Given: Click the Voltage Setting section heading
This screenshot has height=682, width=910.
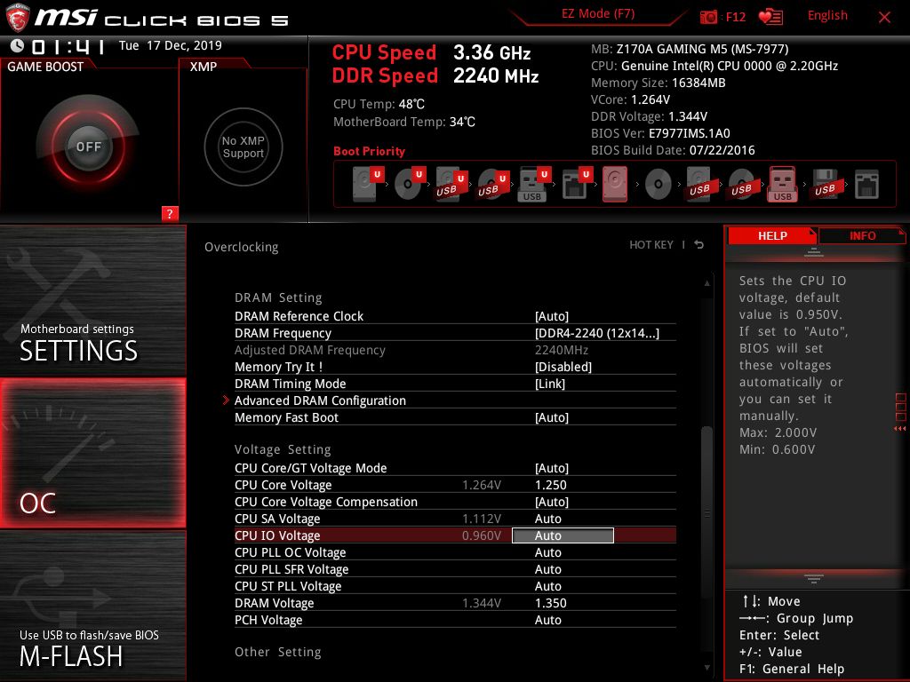Looking at the screenshot, I should [283, 449].
